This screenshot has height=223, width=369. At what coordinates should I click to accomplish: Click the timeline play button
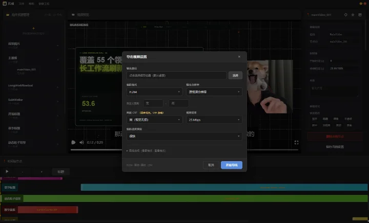7,171
